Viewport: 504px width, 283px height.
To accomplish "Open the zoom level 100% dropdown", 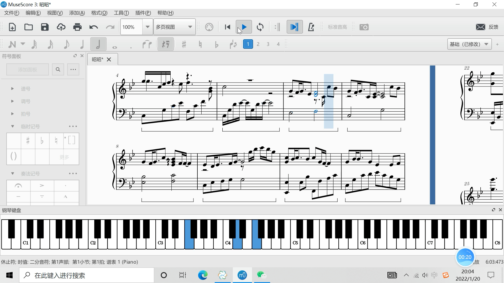I will pyautogui.click(x=147, y=27).
